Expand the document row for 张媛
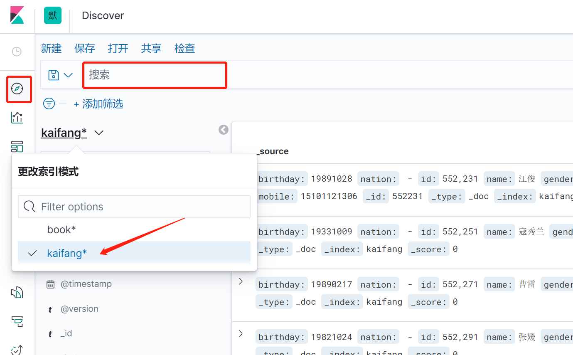Viewport: 573px width, 355px height. coord(241,333)
